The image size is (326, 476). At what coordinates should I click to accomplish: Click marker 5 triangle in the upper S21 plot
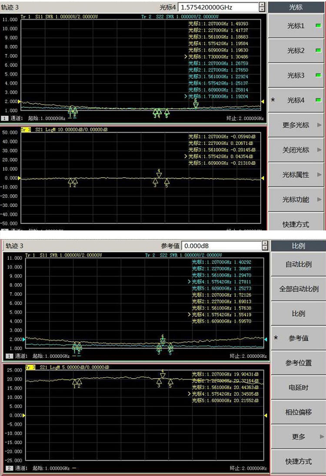(x=166, y=181)
